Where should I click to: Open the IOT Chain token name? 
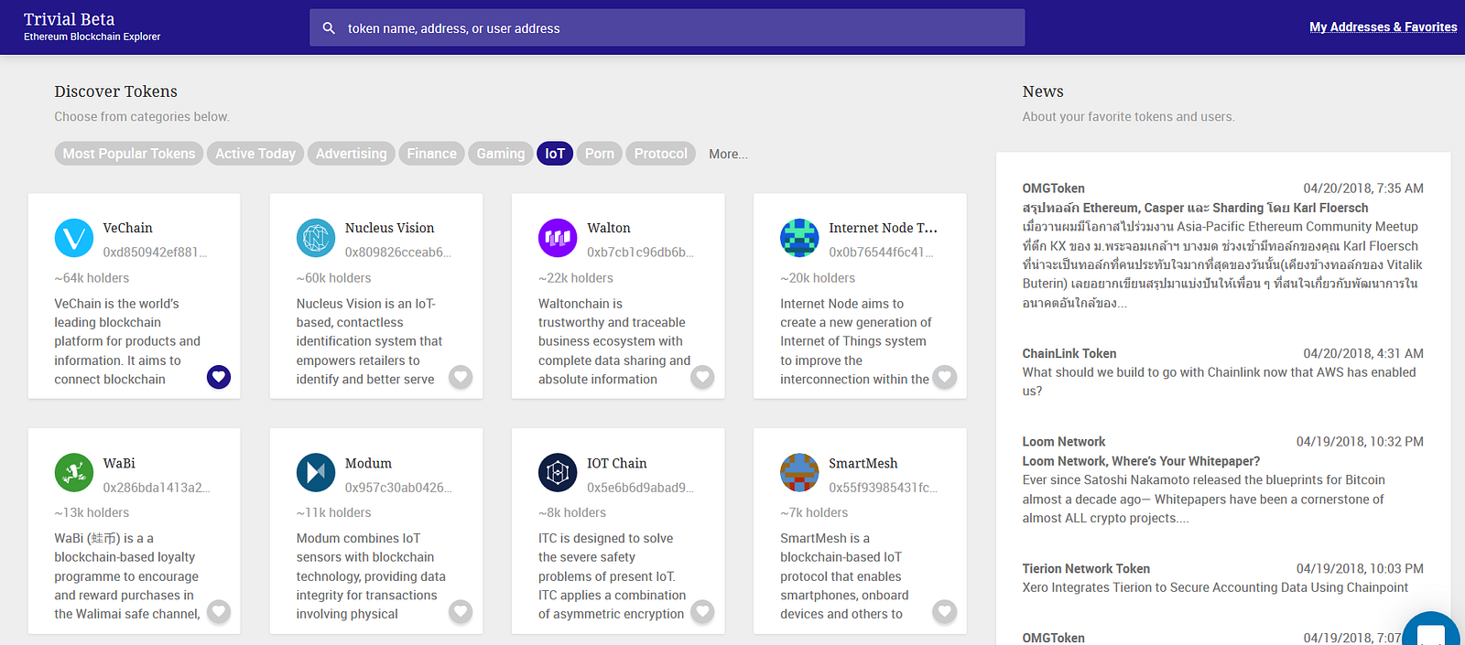click(617, 463)
